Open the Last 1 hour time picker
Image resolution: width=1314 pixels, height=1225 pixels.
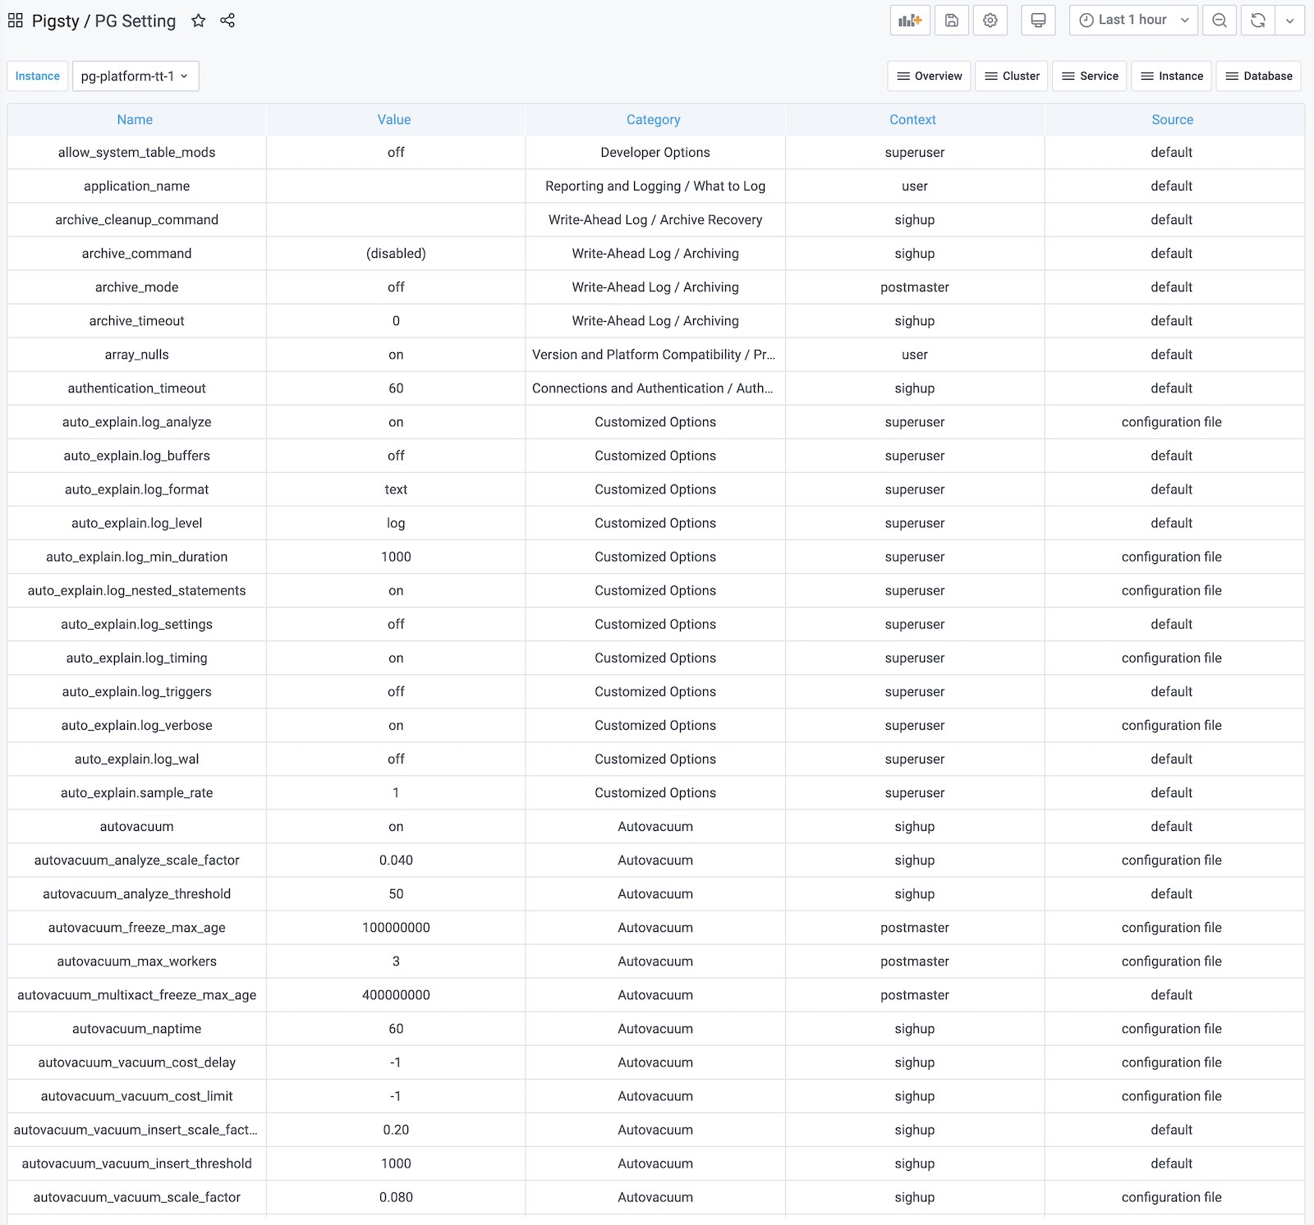(1133, 21)
